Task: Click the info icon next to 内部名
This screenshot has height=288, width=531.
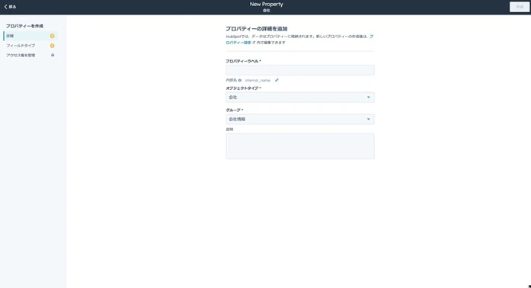Action: click(240, 80)
